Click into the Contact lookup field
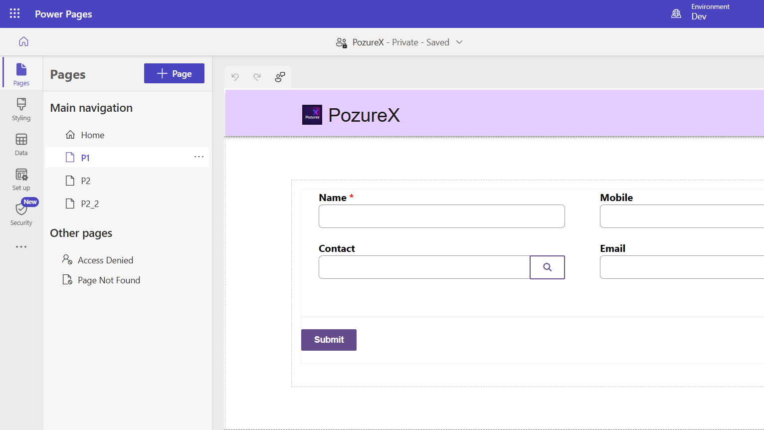Viewport: 764px width, 430px height. (424, 267)
